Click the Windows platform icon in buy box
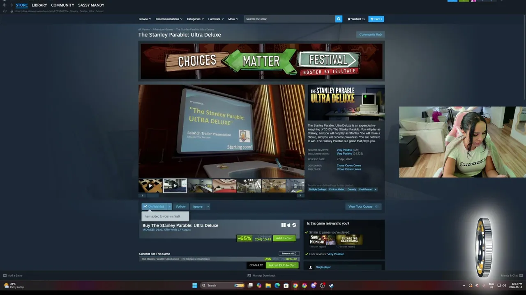The height and width of the screenshot is (295, 526). pos(283,225)
